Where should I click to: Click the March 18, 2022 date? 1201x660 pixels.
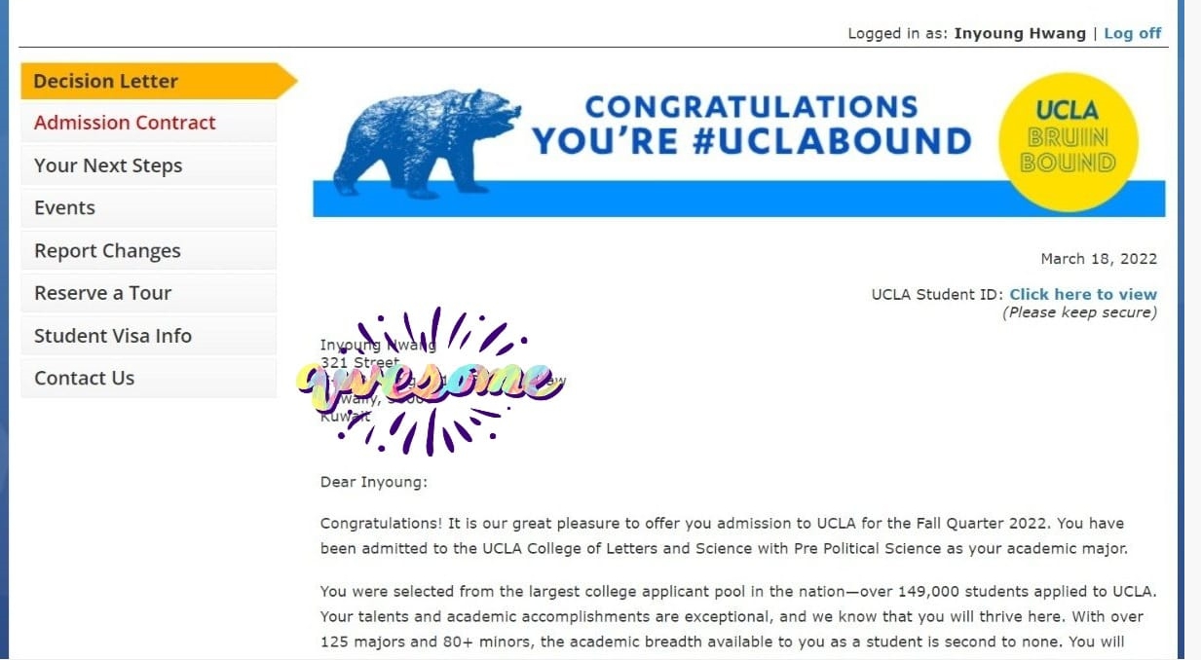click(x=1099, y=259)
